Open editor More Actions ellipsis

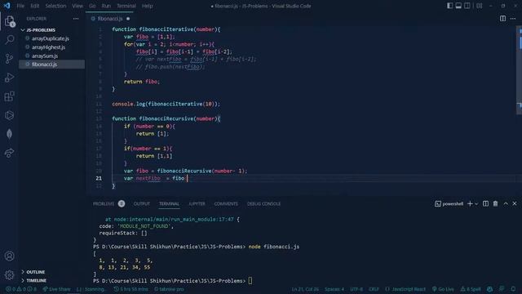click(513, 19)
